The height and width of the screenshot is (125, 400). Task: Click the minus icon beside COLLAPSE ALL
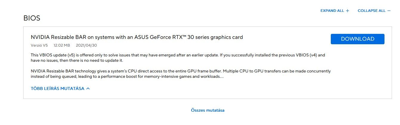[389, 11]
